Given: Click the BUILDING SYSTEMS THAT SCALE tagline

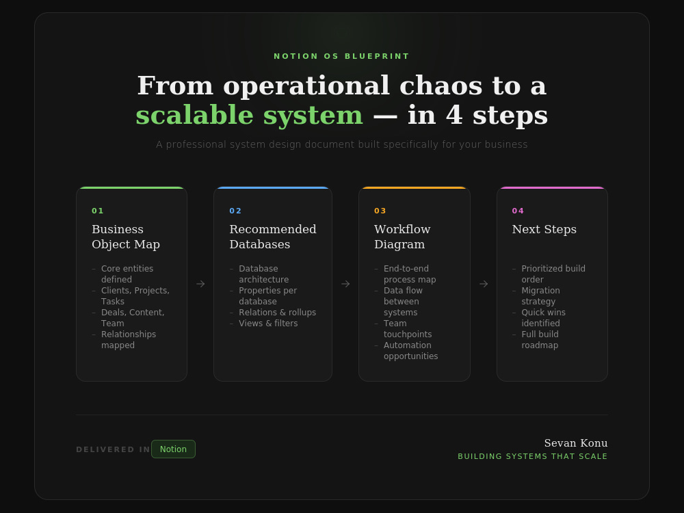Looking at the screenshot, I should point(533,456).
